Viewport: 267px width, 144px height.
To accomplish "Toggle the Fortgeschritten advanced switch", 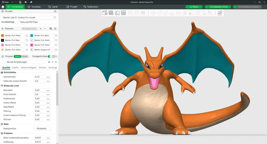I will [50, 56].
